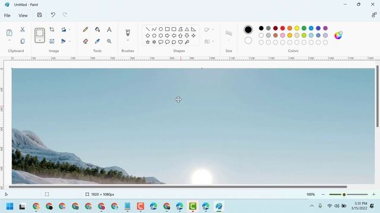Viewport: 380px width, 213px height.
Task: Click the Undo arrow
Action: pyautogui.click(x=53, y=15)
